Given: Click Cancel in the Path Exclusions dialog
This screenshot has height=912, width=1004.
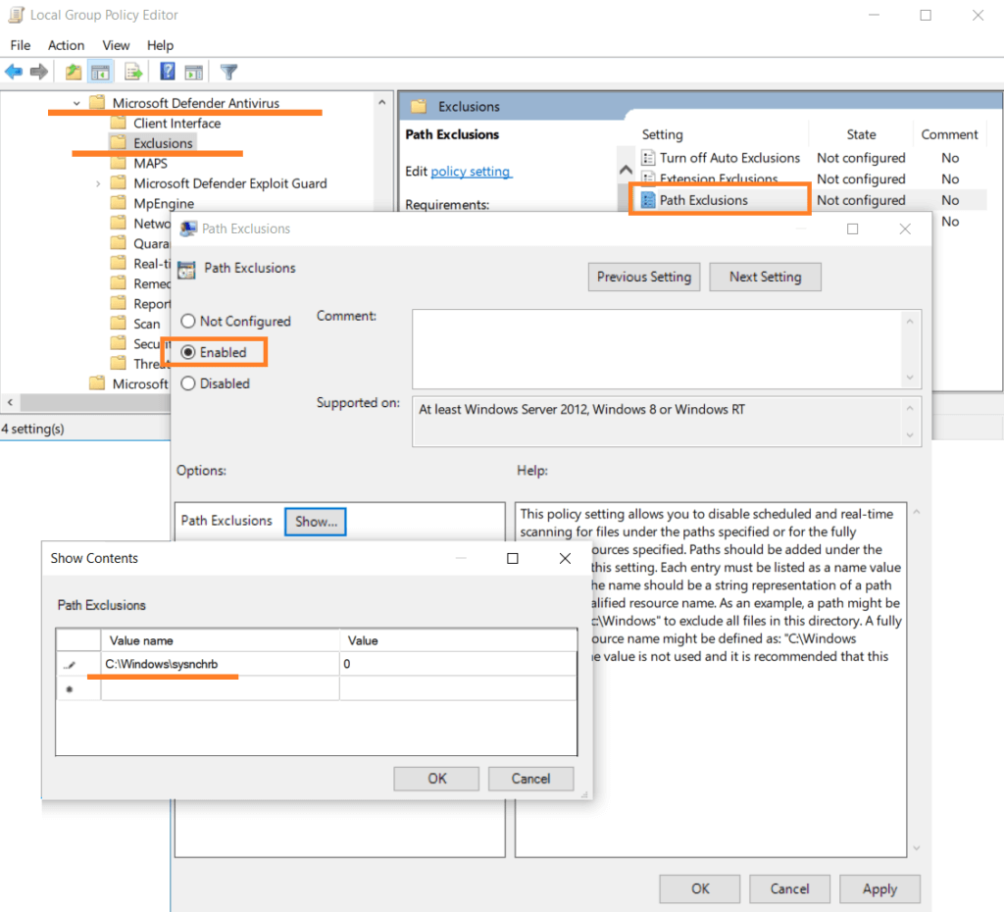Looking at the screenshot, I should [789, 888].
